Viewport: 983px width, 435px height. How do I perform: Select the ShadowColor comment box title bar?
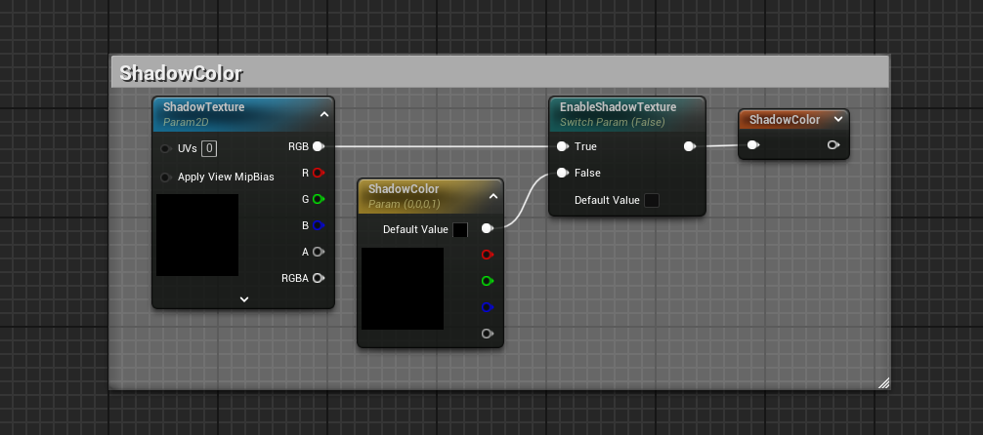499,72
